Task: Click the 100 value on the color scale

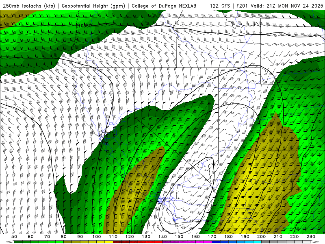Action: 97,237
